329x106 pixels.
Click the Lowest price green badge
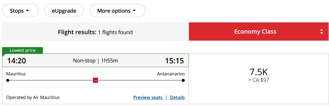coord(22,50)
